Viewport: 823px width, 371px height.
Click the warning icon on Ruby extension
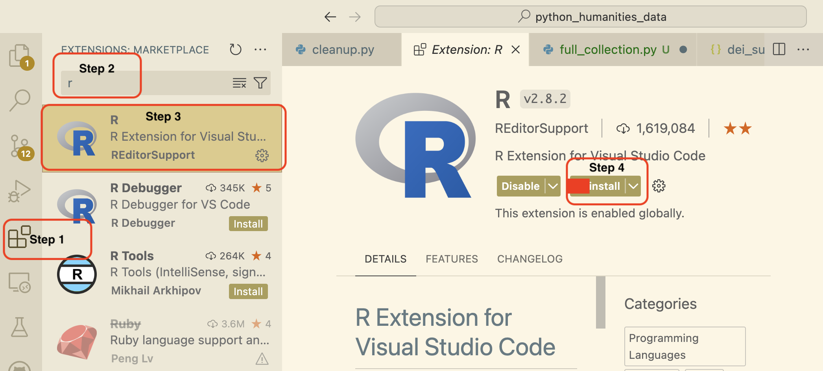coord(262,359)
